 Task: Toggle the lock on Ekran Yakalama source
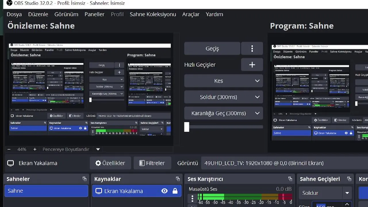175,191
